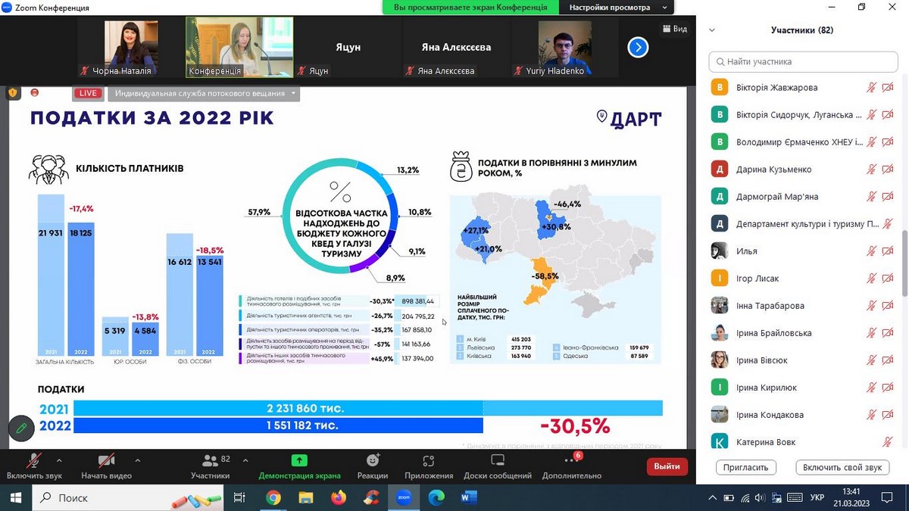The width and height of the screenshot is (909, 511).
Task: Open the Reactions emoji icon
Action: coord(372,460)
